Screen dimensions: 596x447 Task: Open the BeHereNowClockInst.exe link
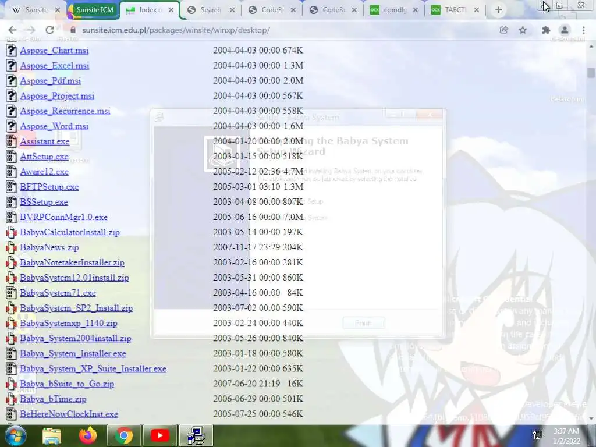pyautogui.click(x=69, y=414)
